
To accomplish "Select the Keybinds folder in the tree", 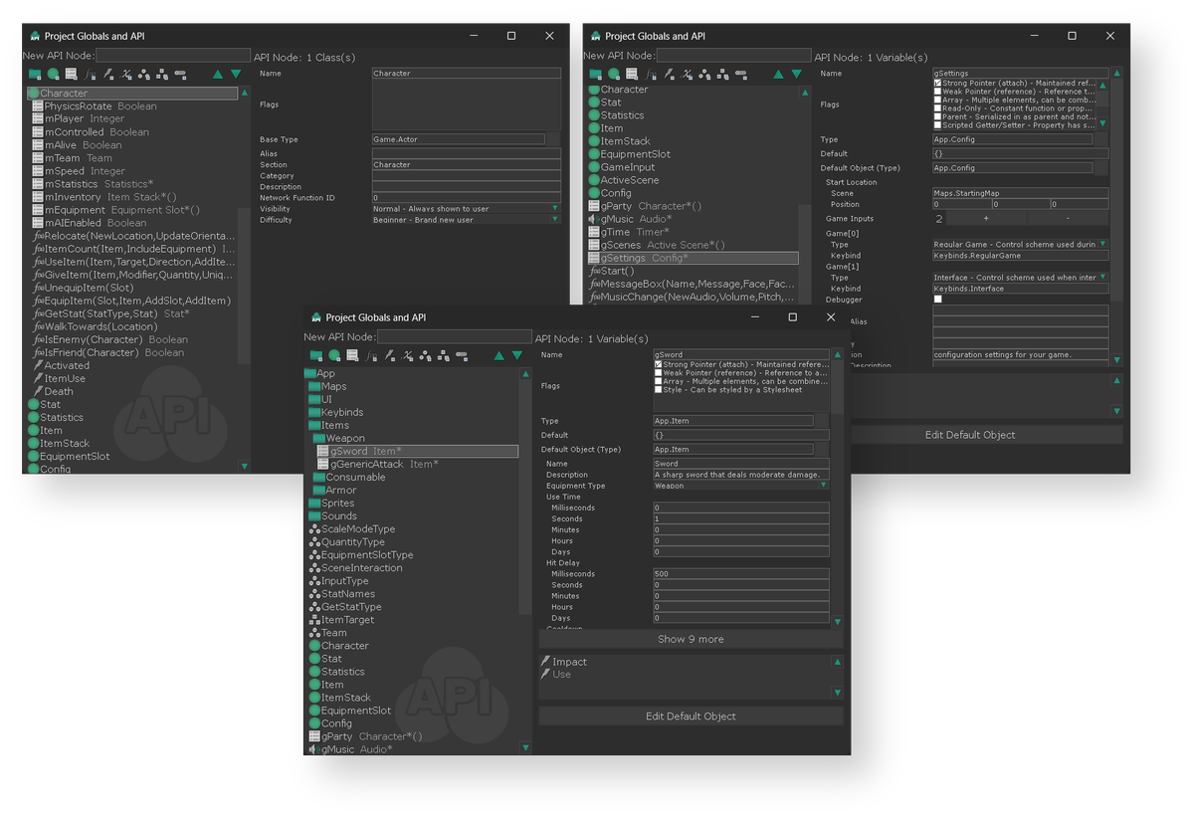I will 335,412.
